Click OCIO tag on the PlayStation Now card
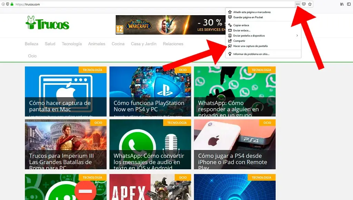The width and height of the screenshot is (353, 200). [x=183, y=70]
